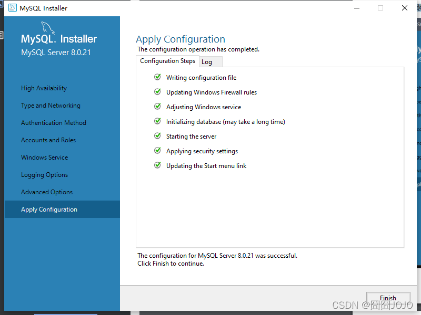
Task: Click the Finish button
Action: coord(388,298)
